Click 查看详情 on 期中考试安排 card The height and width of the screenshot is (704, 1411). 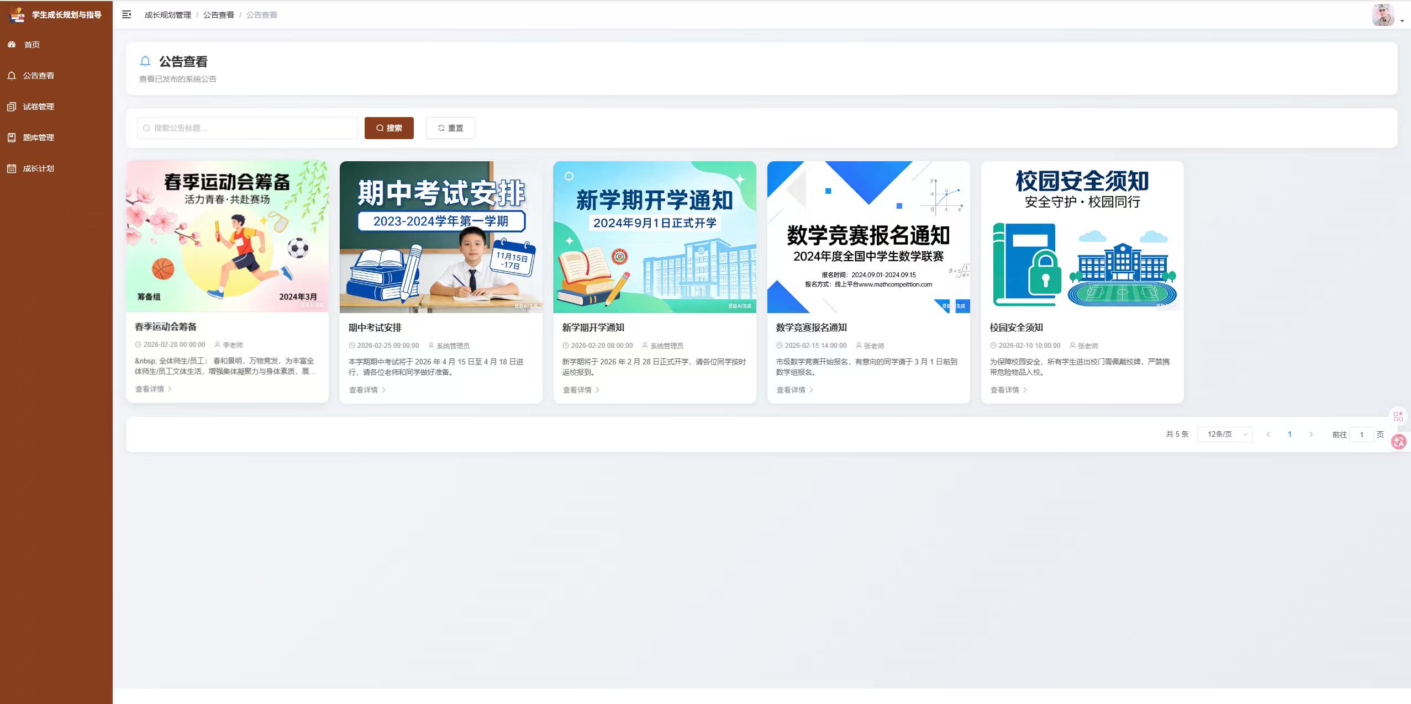click(x=367, y=390)
